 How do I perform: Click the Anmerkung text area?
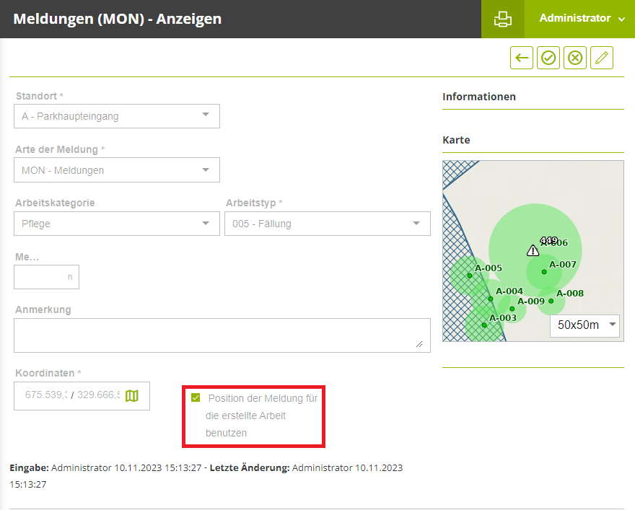pyautogui.click(x=222, y=335)
